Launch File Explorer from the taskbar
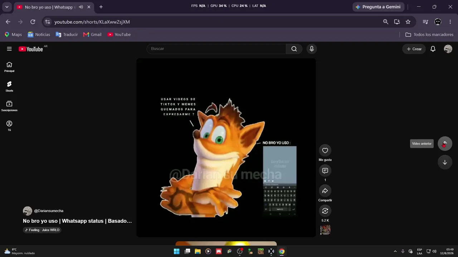The height and width of the screenshot is (257, 458). [x=198, y=251]
